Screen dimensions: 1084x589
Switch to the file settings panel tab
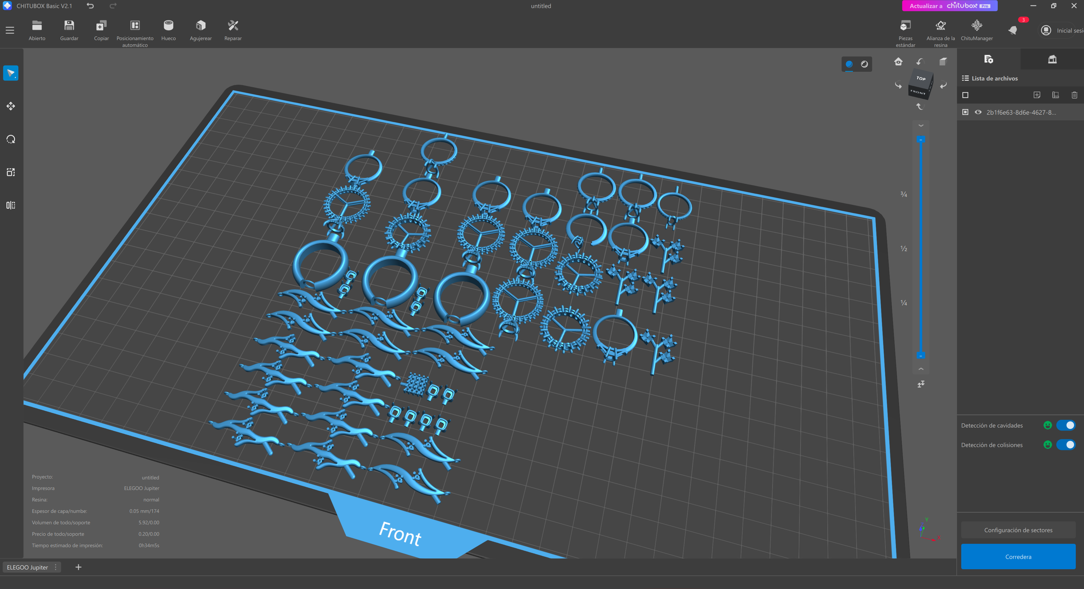[x=988, y=59]
